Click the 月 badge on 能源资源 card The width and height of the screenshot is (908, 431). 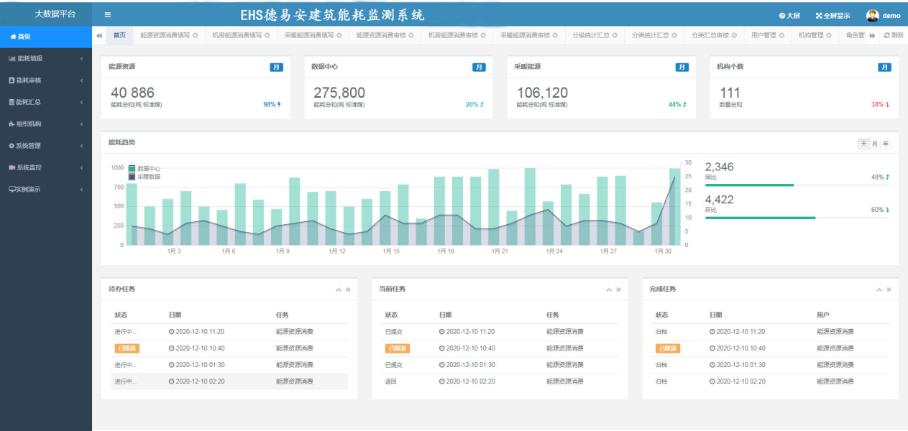tap(276, 67)
